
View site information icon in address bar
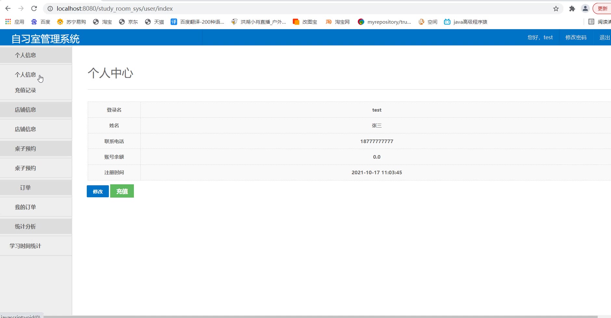[50, 9]
